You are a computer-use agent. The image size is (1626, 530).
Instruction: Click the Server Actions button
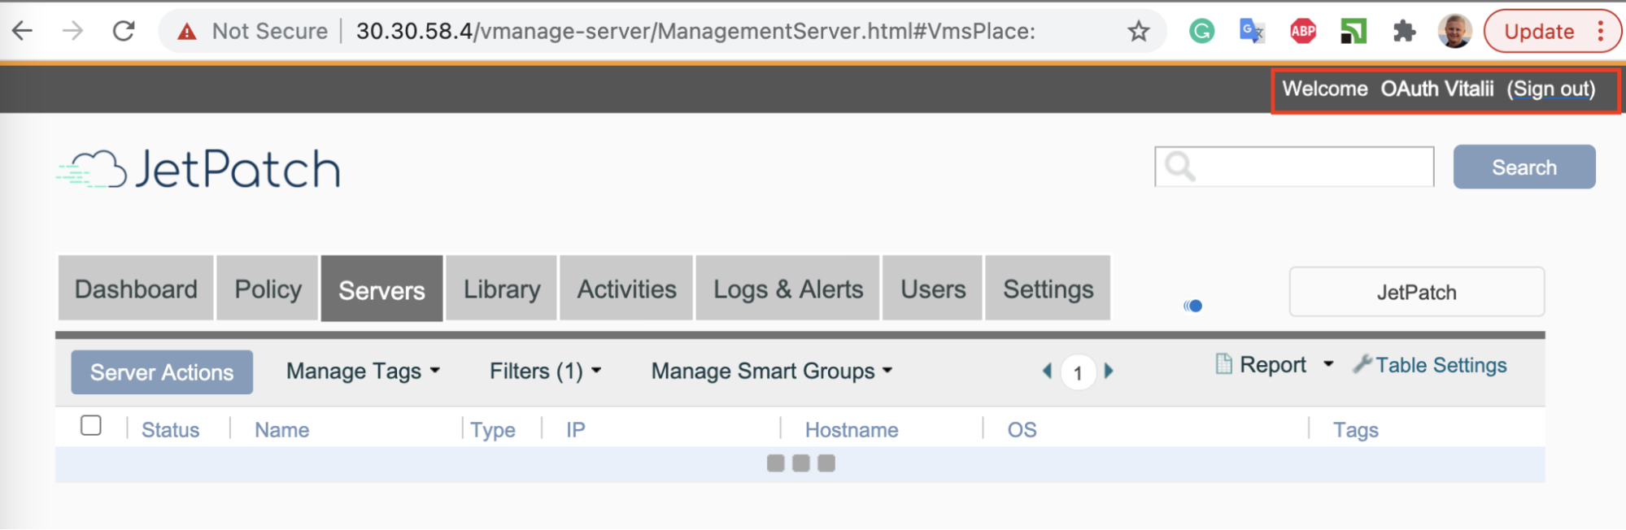162,372
